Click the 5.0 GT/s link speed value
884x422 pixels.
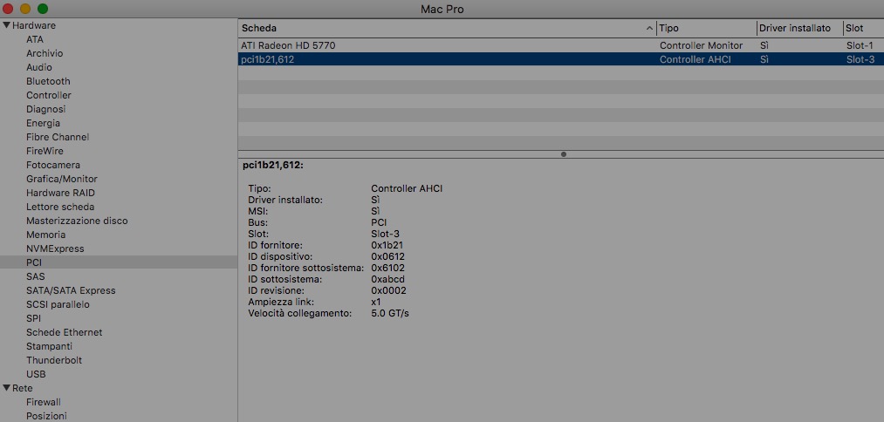point(390,313)
